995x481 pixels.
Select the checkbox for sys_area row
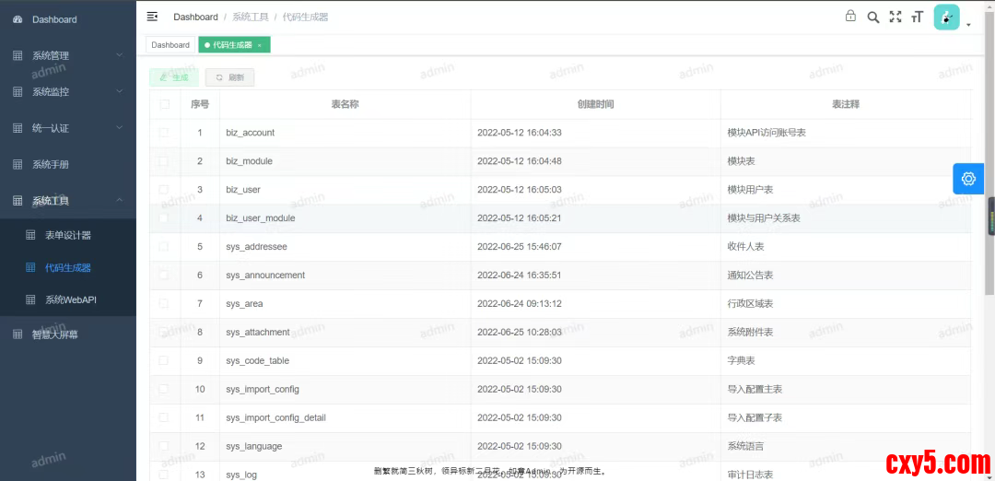coord(165,303)
